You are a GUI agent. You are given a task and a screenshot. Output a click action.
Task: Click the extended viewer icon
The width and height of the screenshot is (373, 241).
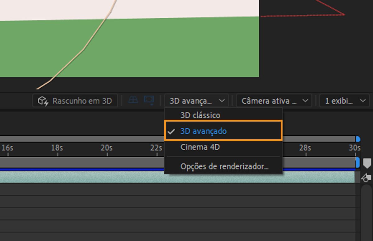click(149, 100)
